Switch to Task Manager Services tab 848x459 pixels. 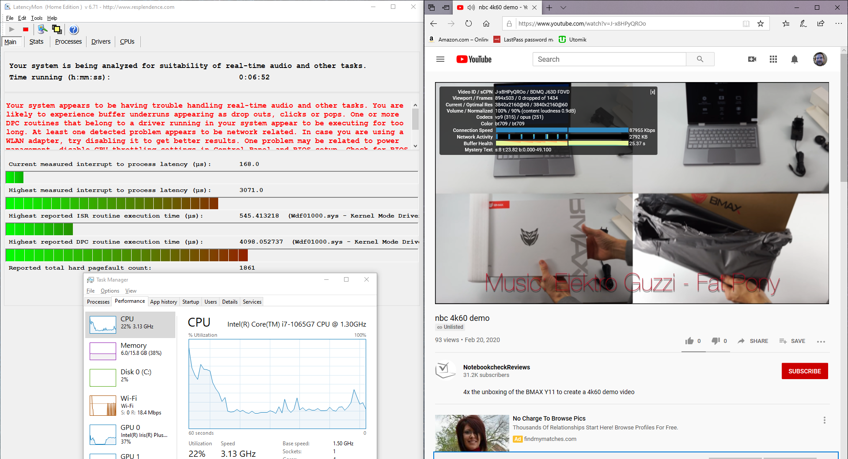pyautogui.click(x=252, y=302)
